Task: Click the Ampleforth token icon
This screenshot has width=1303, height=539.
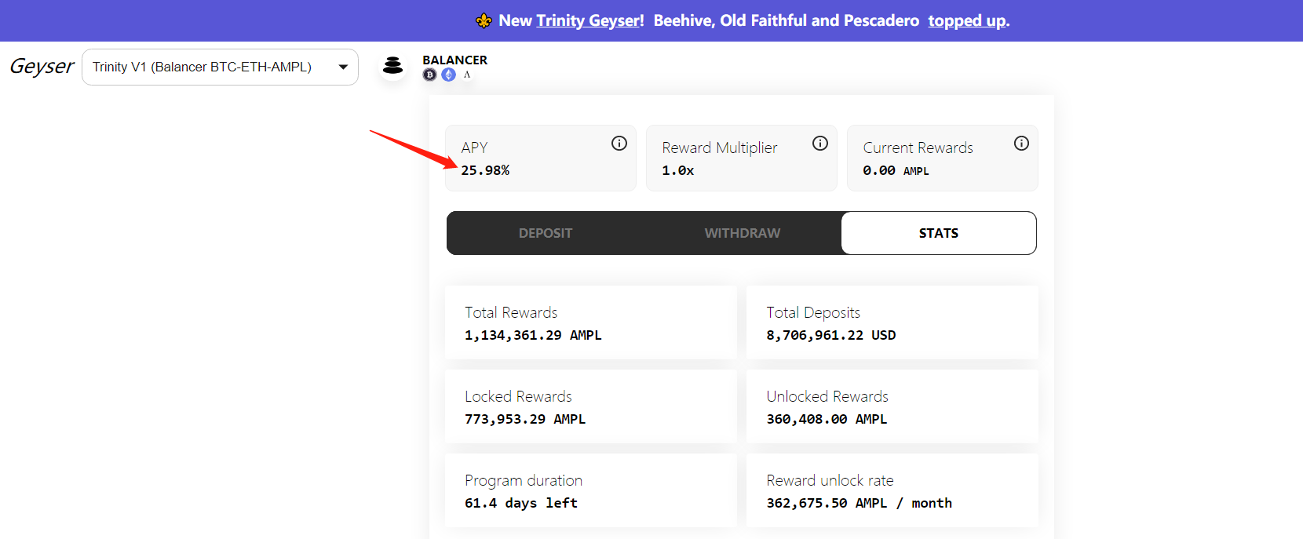Action: click(467, 75)
